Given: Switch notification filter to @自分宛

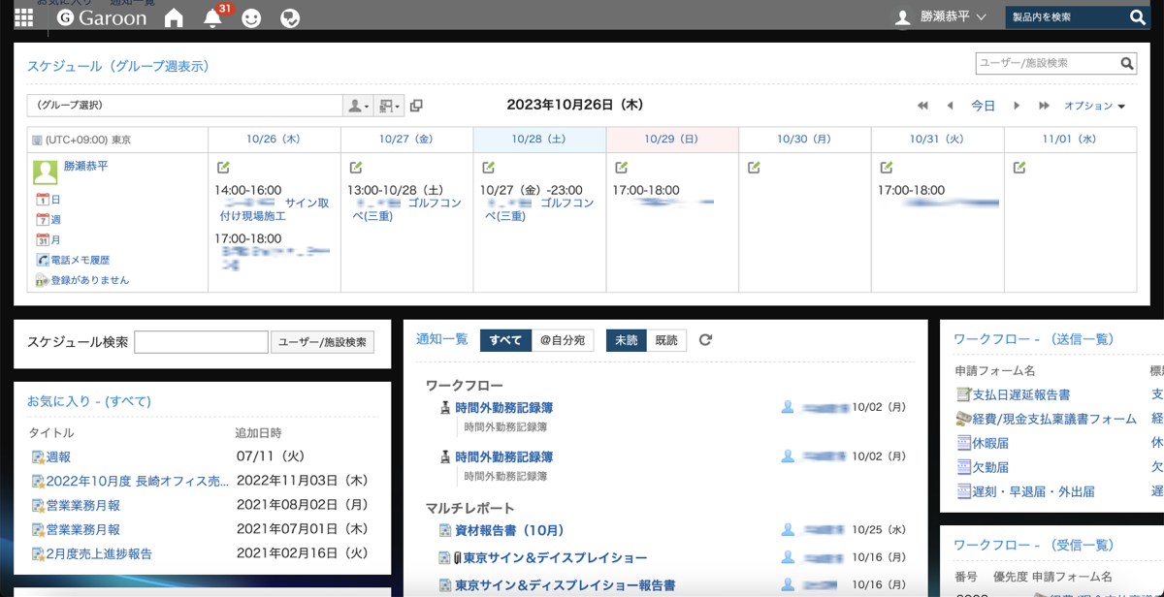Looking at the screenshot, I should tap(563, 340).
